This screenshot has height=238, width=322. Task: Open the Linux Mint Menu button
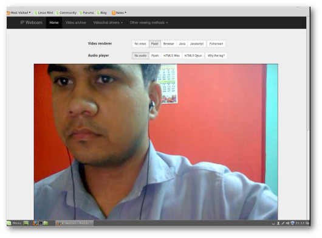tap(15, 223)
